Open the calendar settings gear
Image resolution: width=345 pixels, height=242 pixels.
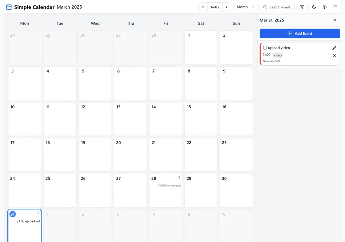324,7
